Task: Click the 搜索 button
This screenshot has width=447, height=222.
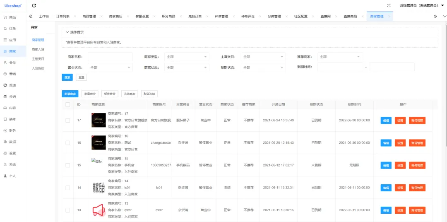Action: [x=67, y=77]
